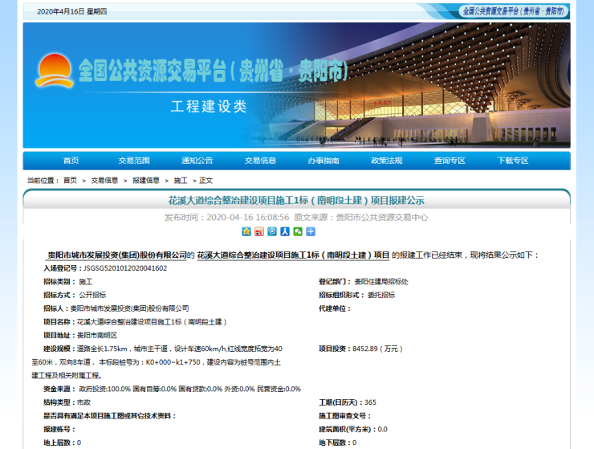The image size is (594, 449).
Task: Click 招标方式 value 公开招标
Action: click(92, 295)
